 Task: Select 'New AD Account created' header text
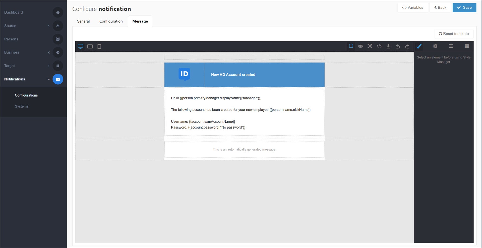tap(233, 75)
